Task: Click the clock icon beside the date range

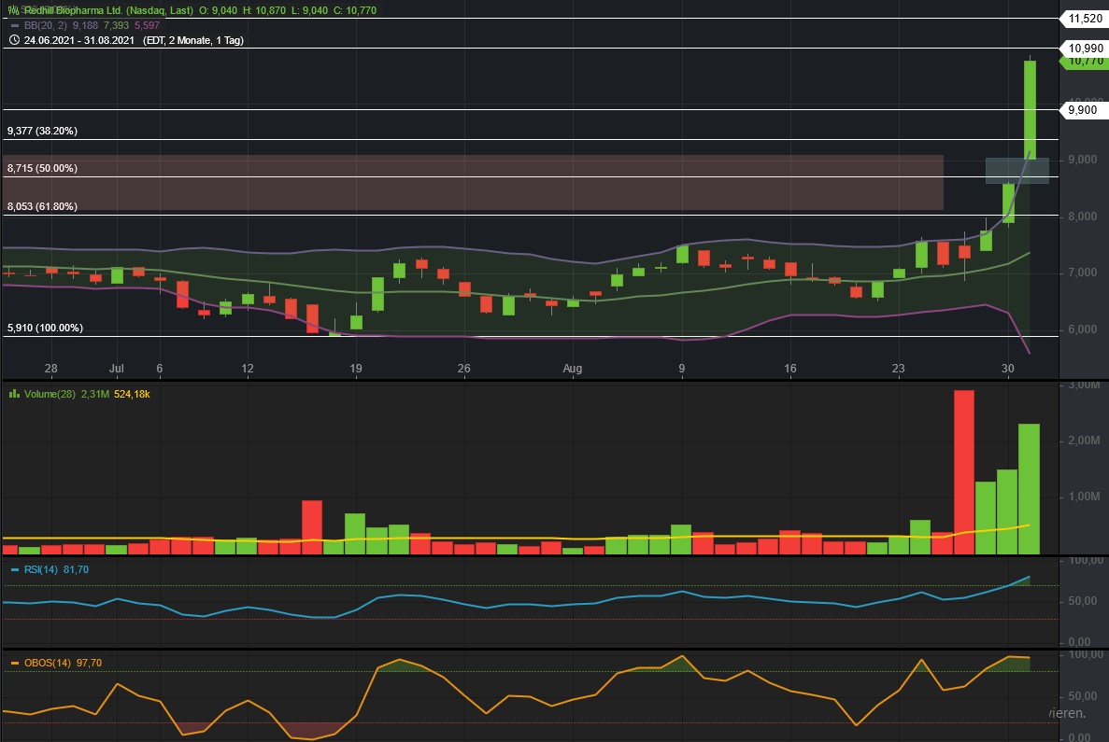Action: [14, 40]
